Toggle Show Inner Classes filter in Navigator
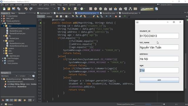Image resolution: width=188 pixels, height=106 pixels. pyautogui.click(x=20, y=100)
